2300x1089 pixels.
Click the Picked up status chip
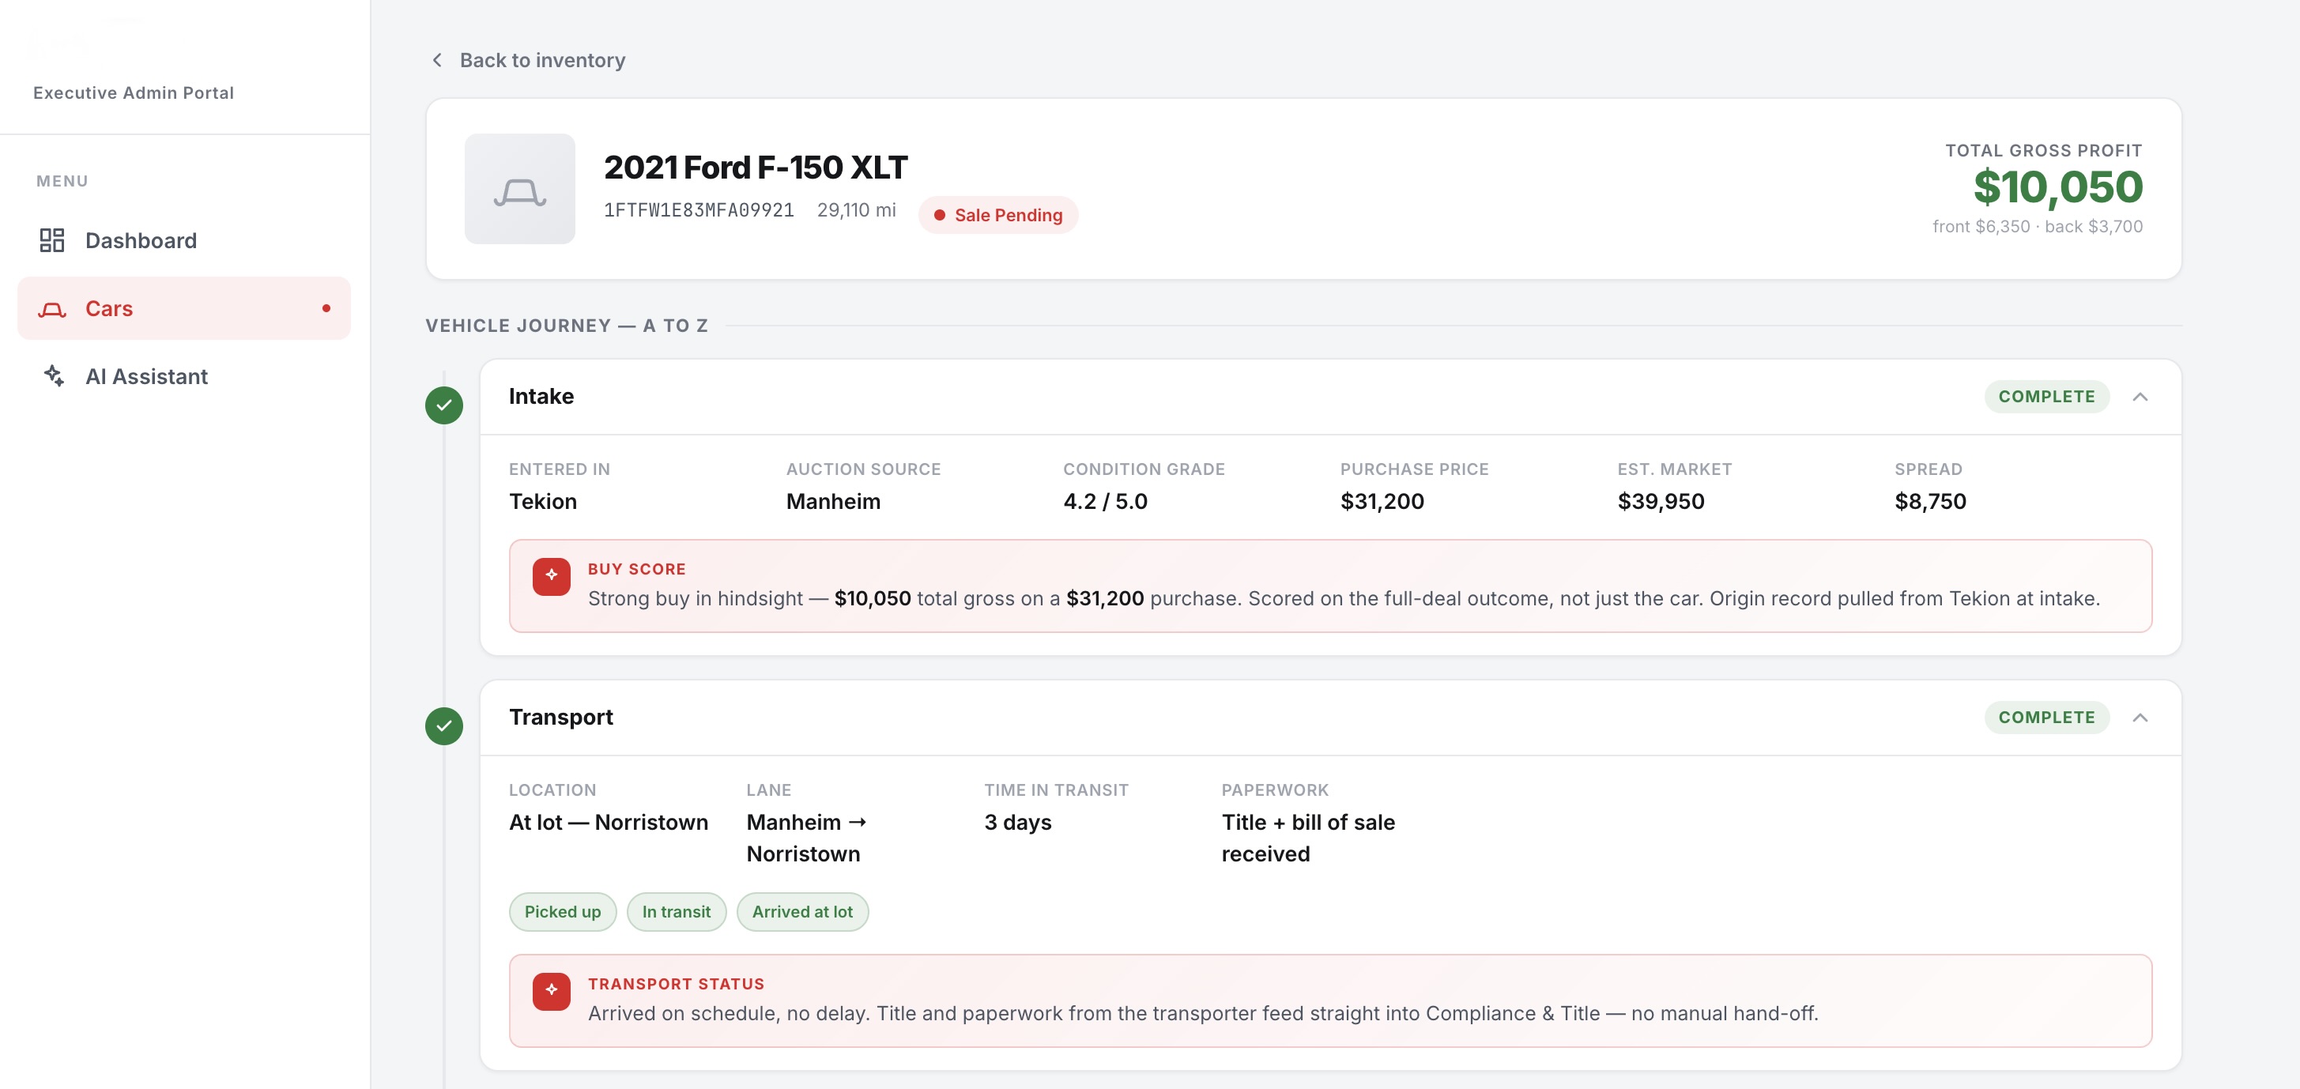coord(563,911)
